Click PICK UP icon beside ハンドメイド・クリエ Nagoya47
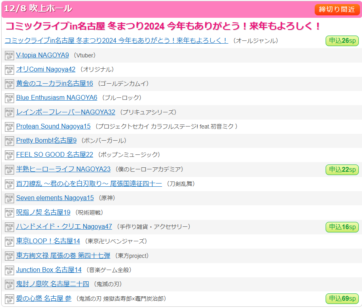This screenshot has height=308, width=362. tap(9, 227)
